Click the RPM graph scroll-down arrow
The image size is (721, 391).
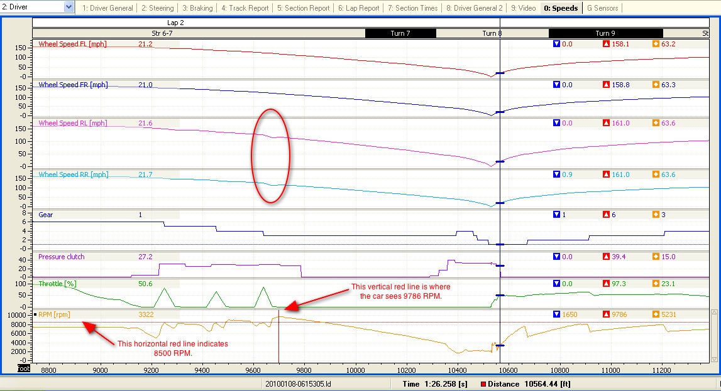[714, 360]
